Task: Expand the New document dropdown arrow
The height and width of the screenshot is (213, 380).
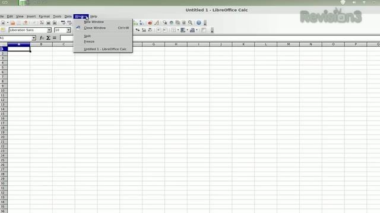Action: coord(8,22)
